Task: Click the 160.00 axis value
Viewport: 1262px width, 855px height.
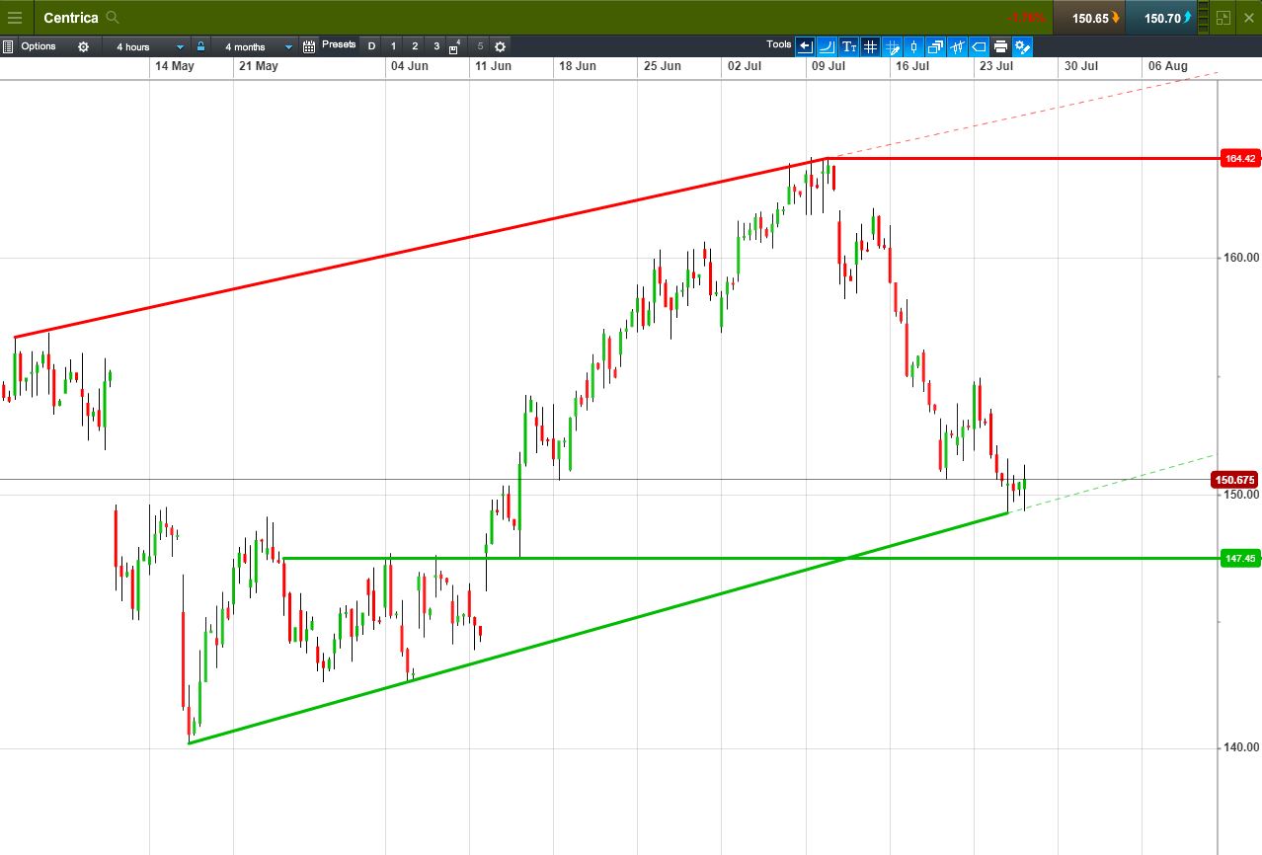Action: [x=1241, y=258]
